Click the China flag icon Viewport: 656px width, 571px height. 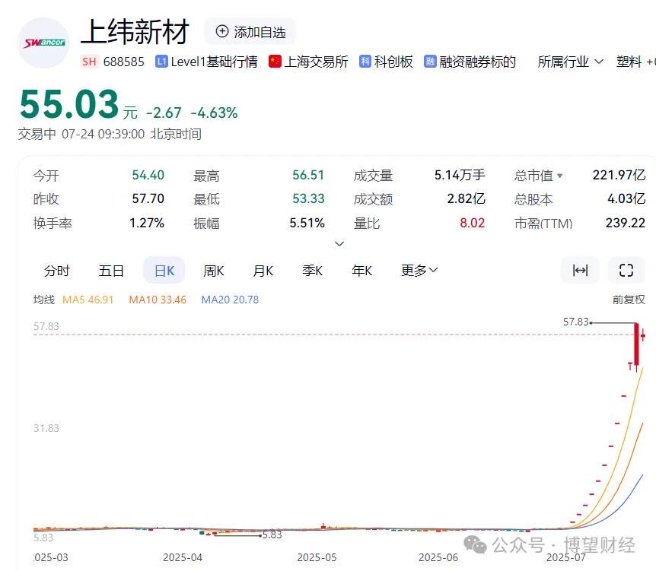(x=275, y=62)
